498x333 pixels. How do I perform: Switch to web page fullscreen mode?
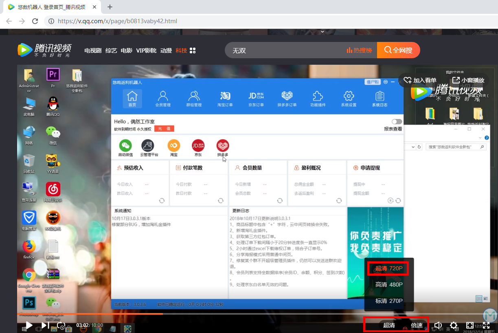click(x=470, y=325)
